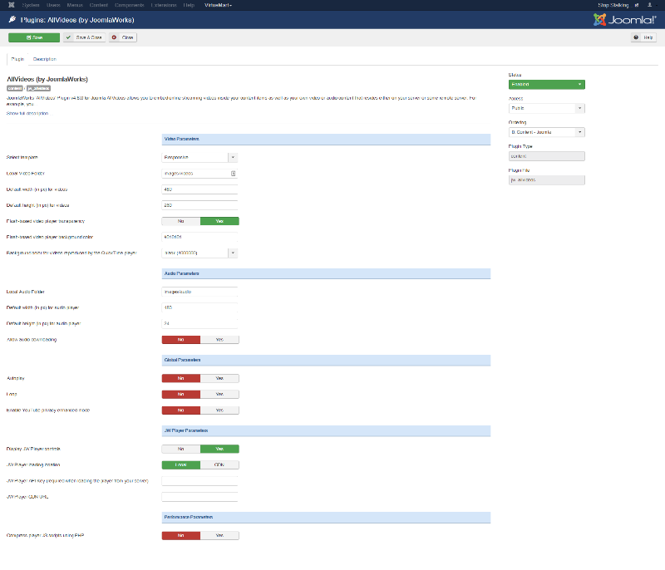Open the QuickTime background color dropdown
The width and height of the screenshot is (665, 570).
(199, 253)
